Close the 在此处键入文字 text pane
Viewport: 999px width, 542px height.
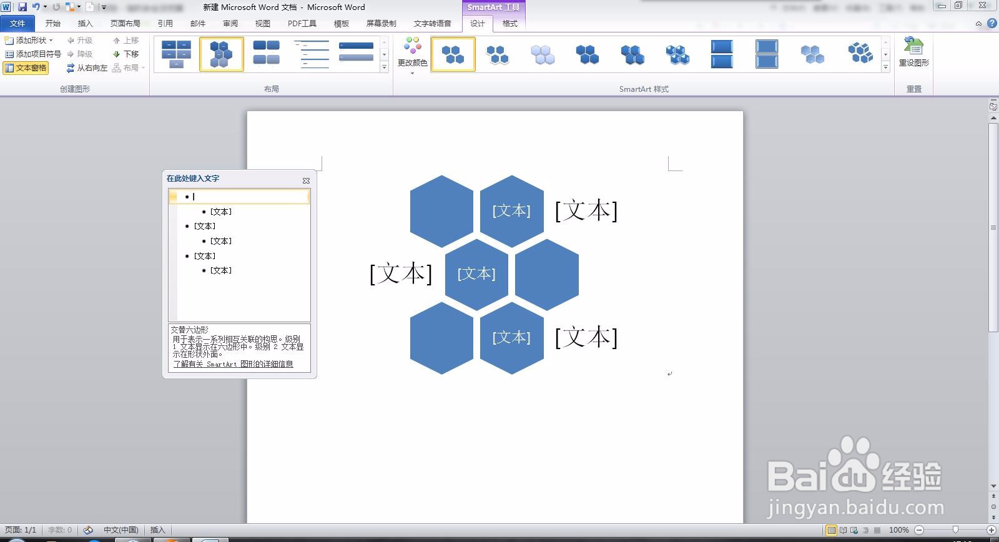pyautogui.click(x=306, y=180)
